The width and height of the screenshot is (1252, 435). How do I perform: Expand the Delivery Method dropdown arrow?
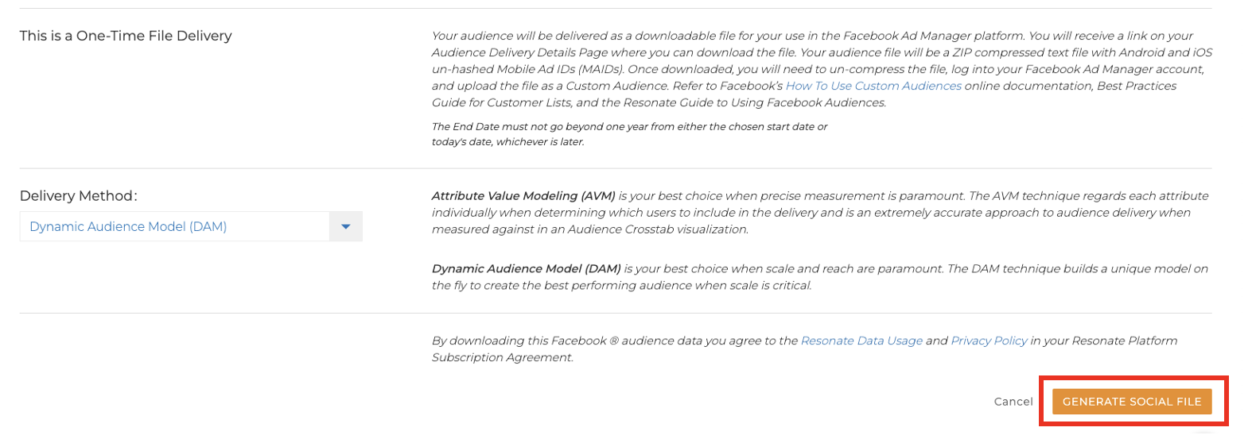346,226
